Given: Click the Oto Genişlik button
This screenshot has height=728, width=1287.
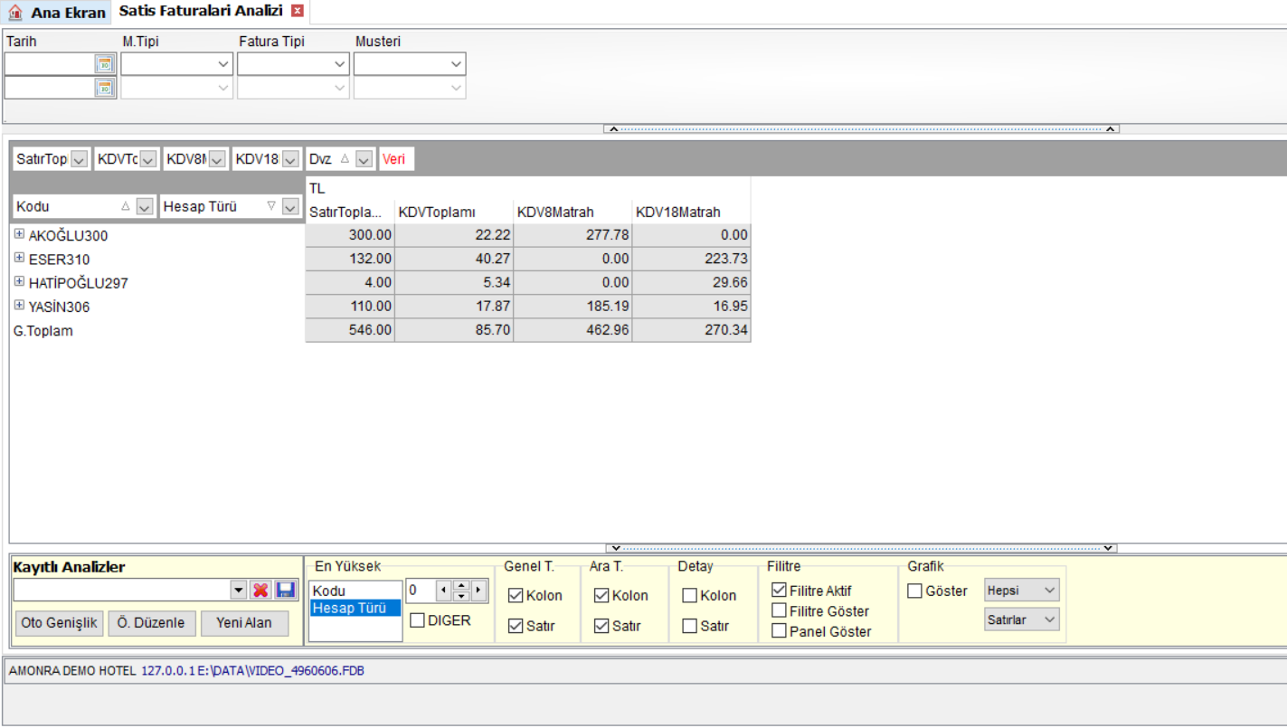Looking at the screenshot, I should [x=59, y=623].
